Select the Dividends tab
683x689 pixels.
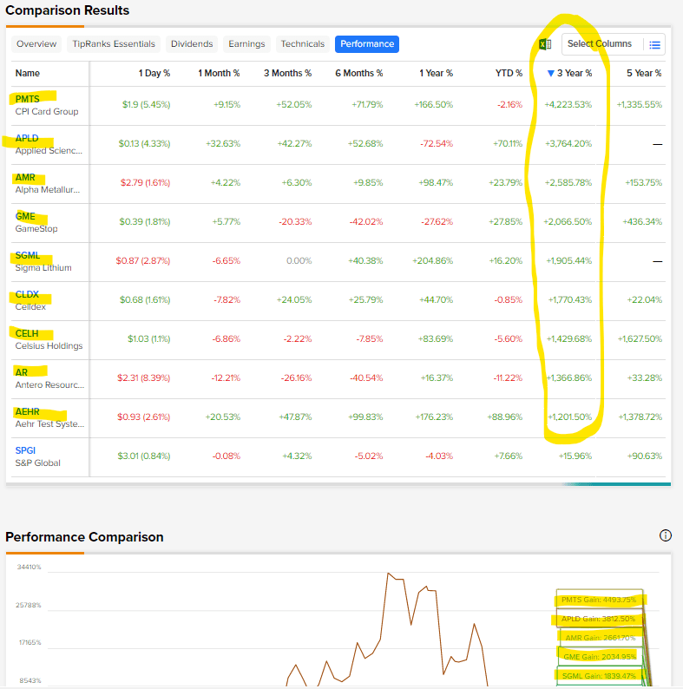(x=191, y=44)
